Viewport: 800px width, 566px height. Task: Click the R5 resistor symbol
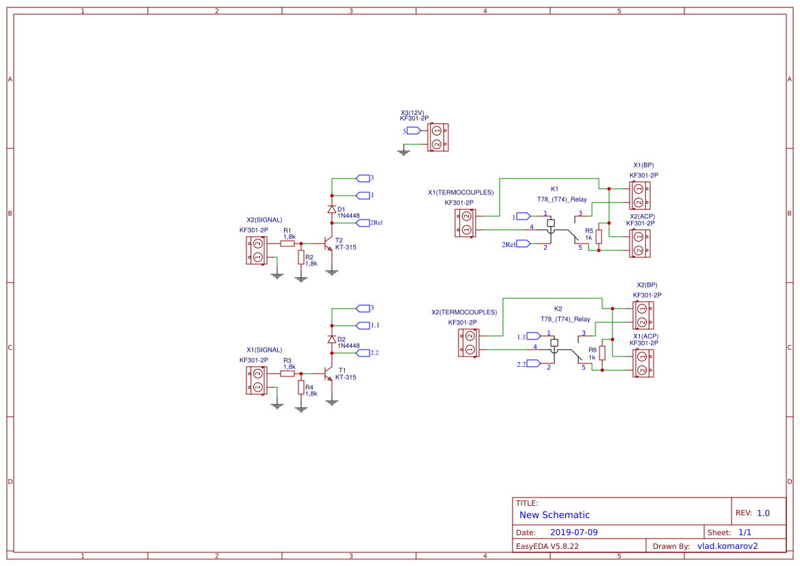[x=599, y=236]
